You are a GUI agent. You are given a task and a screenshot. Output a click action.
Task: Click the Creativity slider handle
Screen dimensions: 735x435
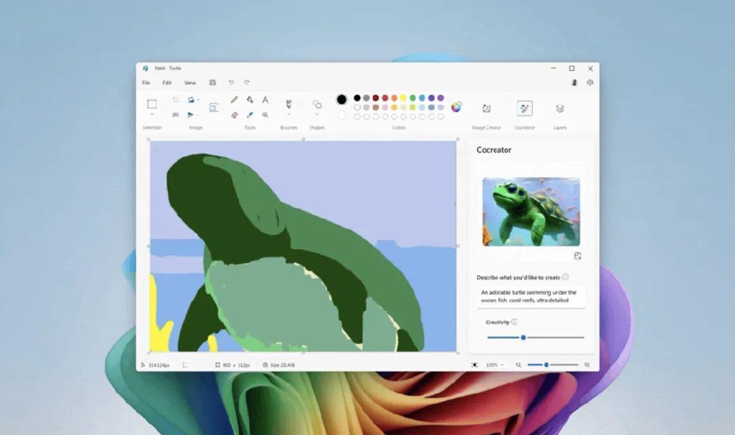(x=523, y=337)
